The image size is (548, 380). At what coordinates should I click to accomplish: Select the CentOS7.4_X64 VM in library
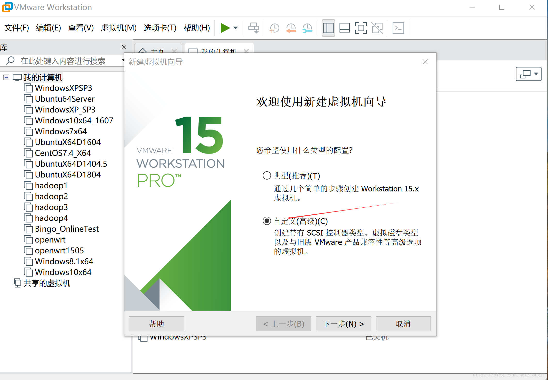[63, 153]
